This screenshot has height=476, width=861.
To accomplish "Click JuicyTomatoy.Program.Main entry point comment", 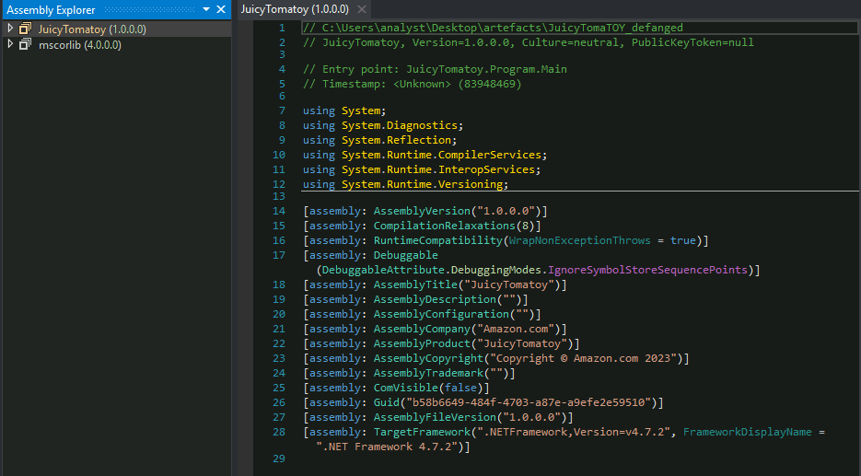I will [486, 69].
